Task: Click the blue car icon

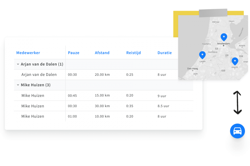Action: [x=237, y=131]
